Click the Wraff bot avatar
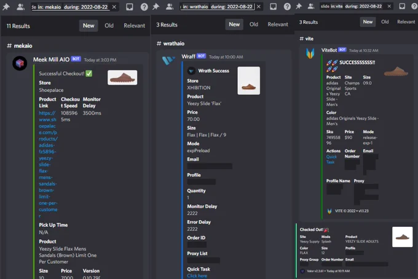Image resolution: width=418 pixels, height=279 pixels. 168,60
